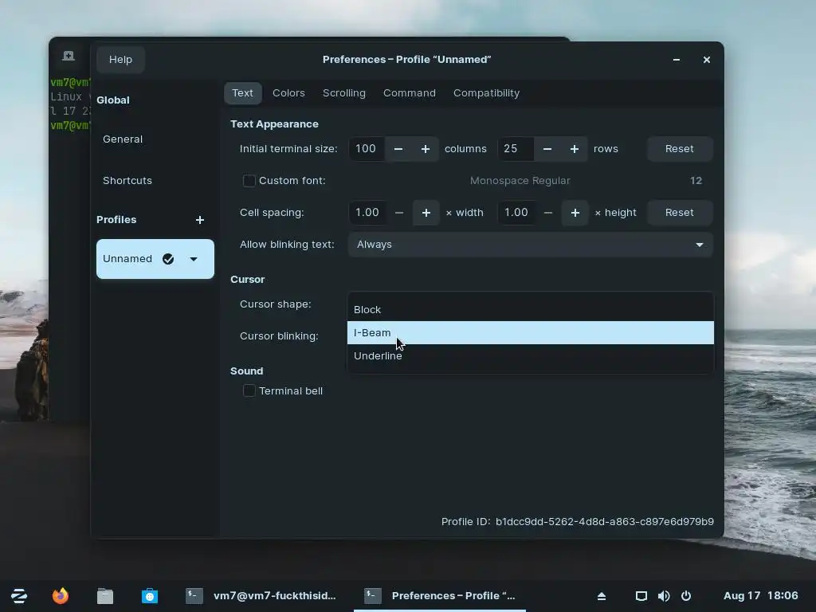Expand the Unnamed profile dropdown arrow
This screenshot has height=612, width=816.
(194, 259)
